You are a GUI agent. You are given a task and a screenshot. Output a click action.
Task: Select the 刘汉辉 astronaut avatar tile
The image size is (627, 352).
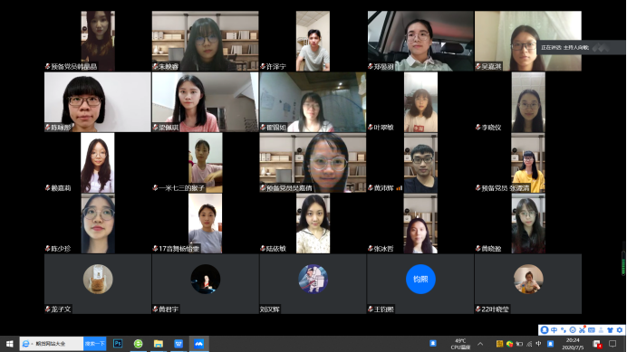pyautogui.click(x=313, y=283)
